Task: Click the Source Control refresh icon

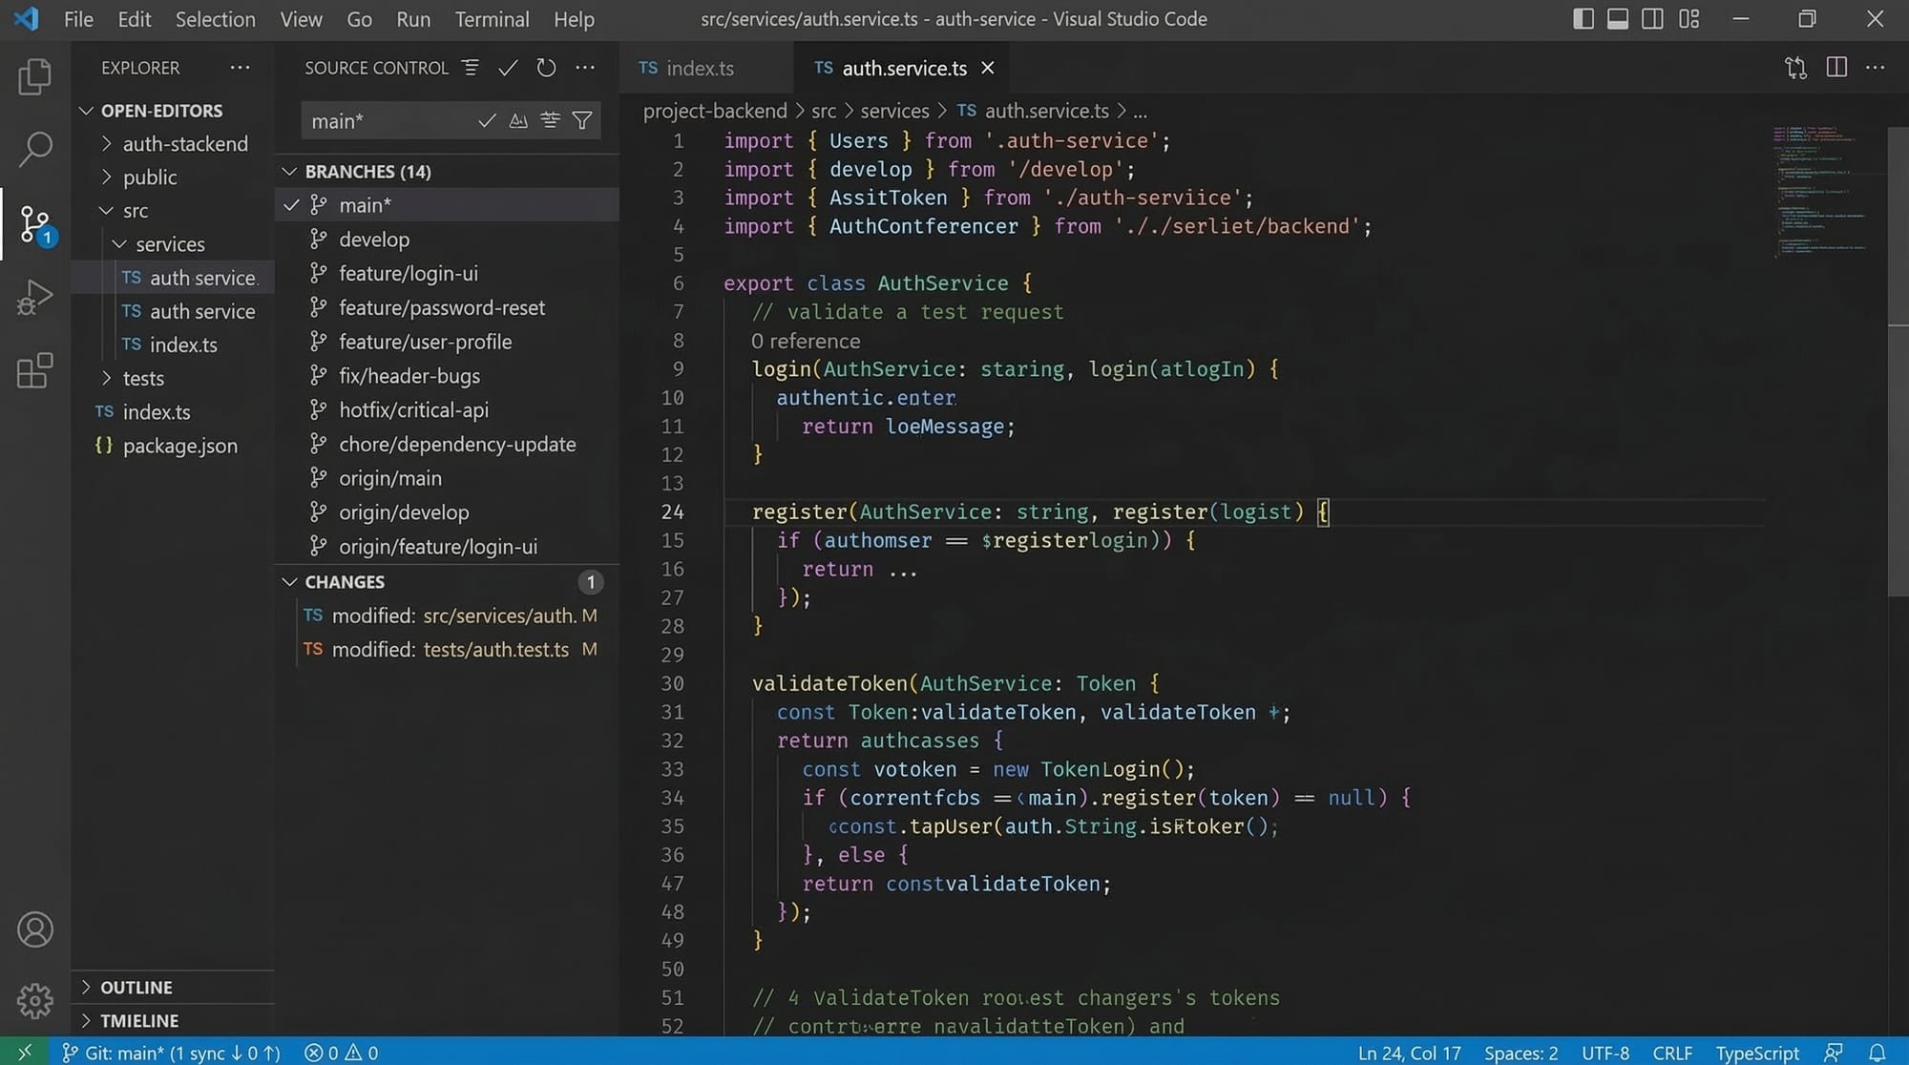Action: 546,68
